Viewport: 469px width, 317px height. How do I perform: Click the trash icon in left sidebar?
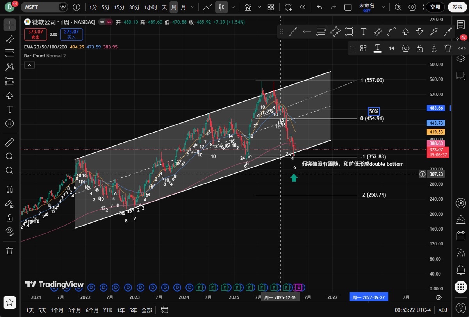point(10,251)
